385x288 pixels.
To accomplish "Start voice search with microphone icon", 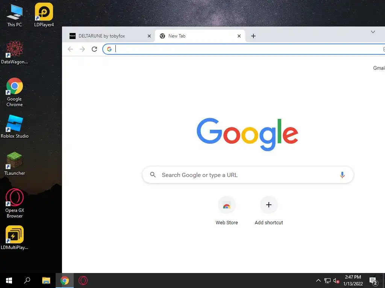I will (x=342, y=175).
